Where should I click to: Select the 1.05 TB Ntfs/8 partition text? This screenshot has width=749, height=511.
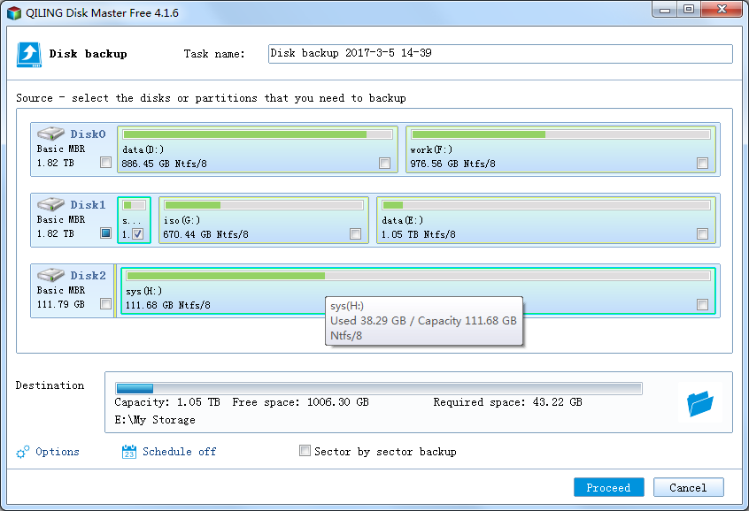(x=419, y=234)
